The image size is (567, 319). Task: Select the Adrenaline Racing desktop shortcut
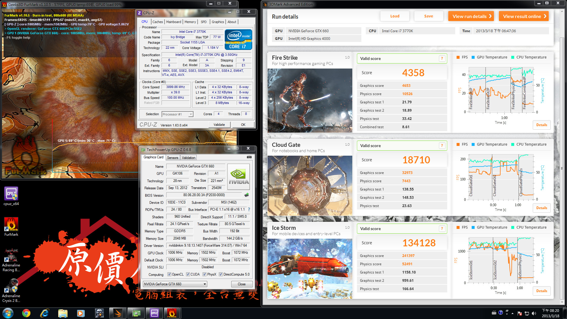click(x=11, y=260)
